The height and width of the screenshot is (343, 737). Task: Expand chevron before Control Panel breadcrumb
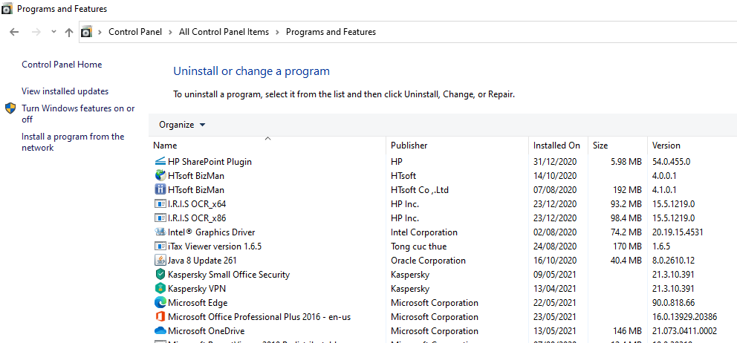tap(100, 32)
